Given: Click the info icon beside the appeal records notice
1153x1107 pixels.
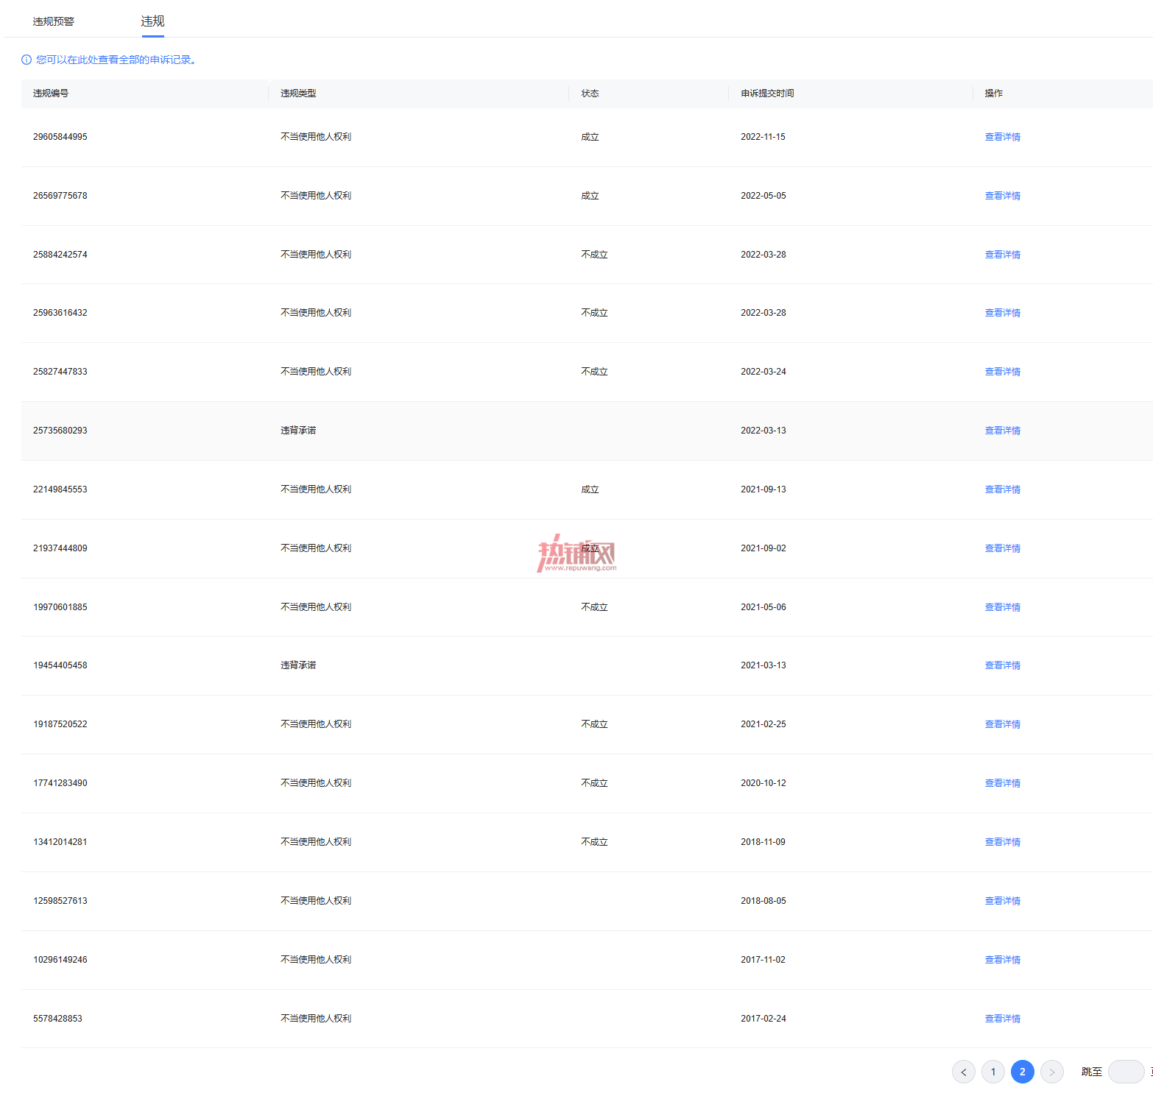Looking at the screenshot, I should pyautogui.click(x=27, y=60).
